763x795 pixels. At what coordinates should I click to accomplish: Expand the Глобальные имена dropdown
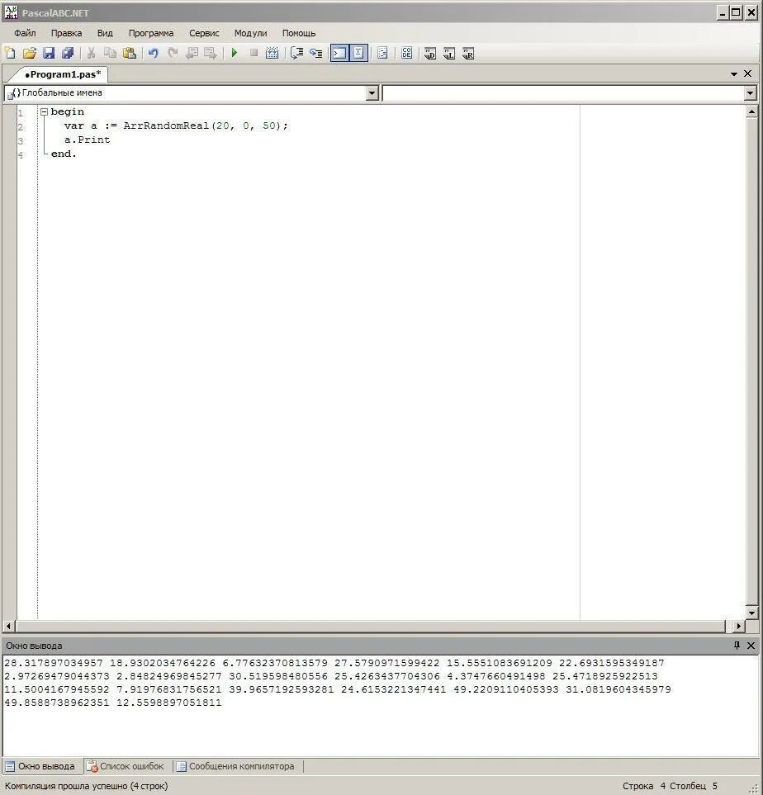[372, 93]
